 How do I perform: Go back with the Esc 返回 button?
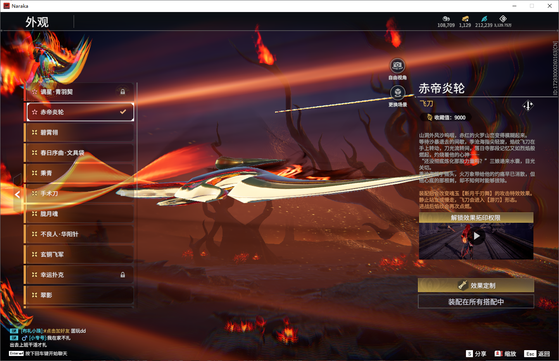click(537, 354)
